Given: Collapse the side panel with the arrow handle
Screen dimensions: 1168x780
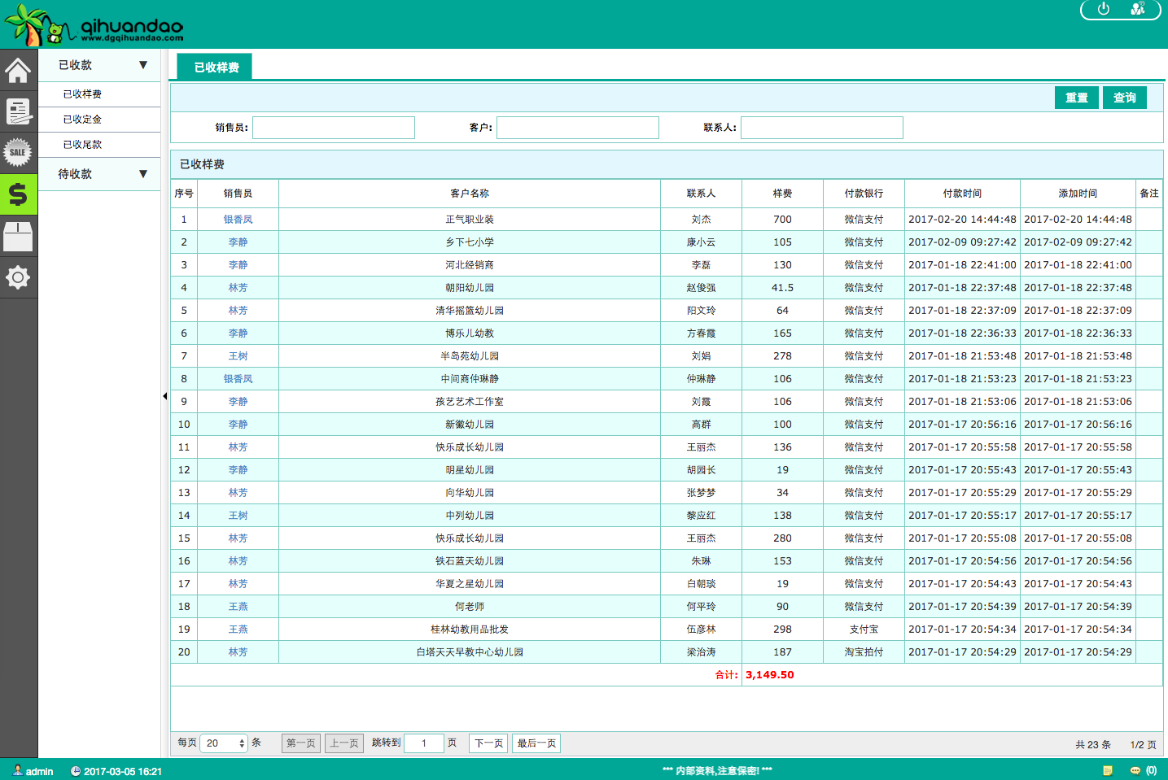Looking at the screenshot, I should 164,396.
